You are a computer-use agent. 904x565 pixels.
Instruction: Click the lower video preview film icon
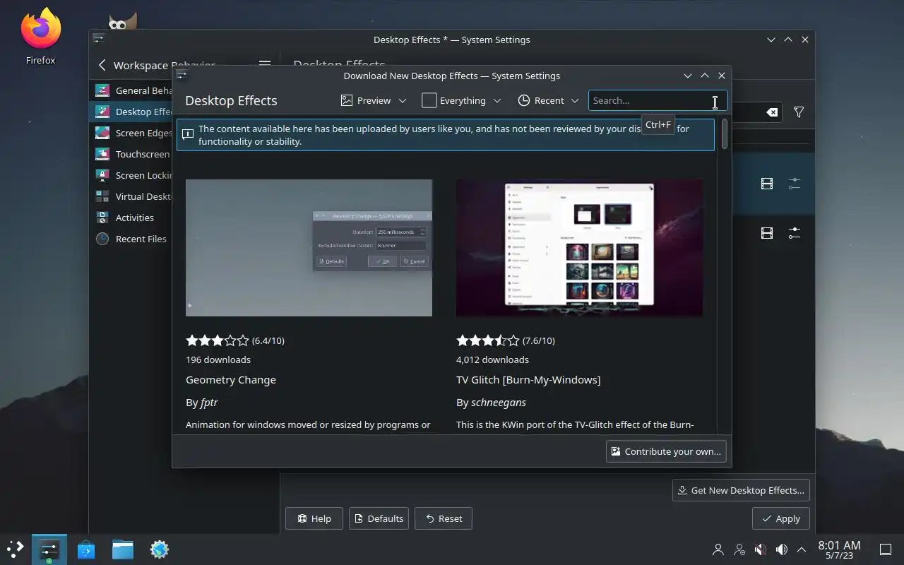[x=767, y=233]
